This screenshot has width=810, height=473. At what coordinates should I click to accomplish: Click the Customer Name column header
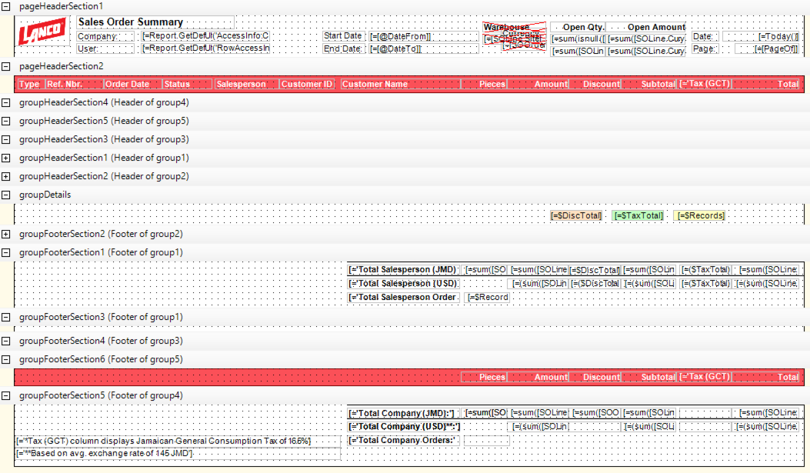click(x=399, y=85)
